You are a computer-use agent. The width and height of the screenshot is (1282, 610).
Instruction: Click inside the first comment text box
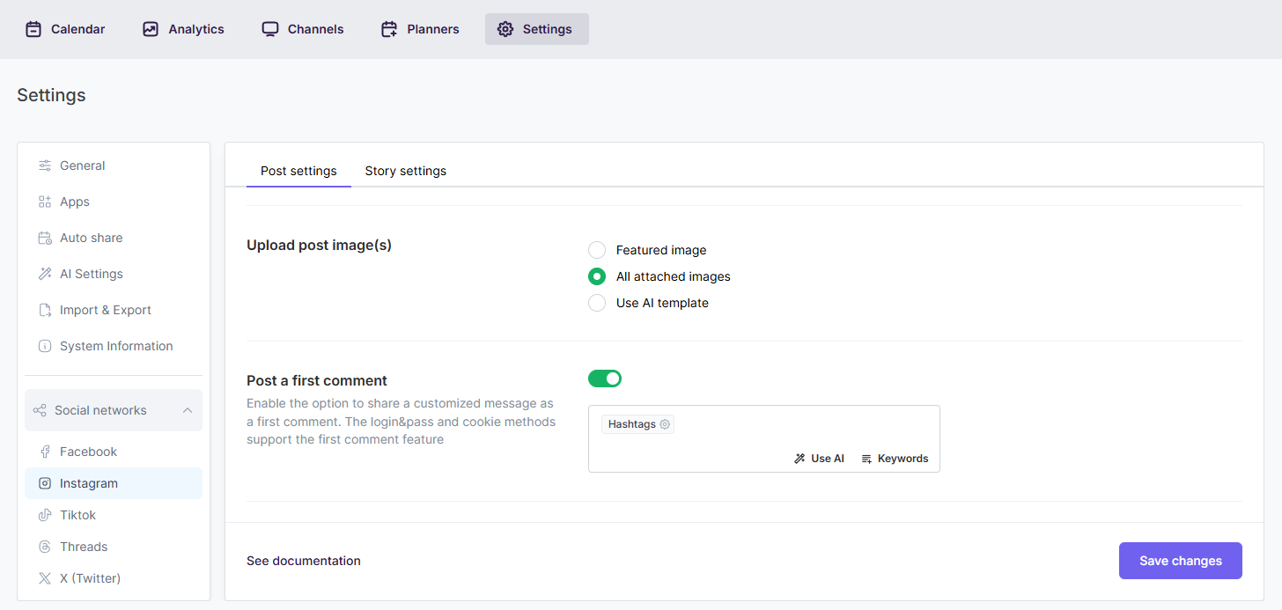pyautogui.click(x=764, y=438)
